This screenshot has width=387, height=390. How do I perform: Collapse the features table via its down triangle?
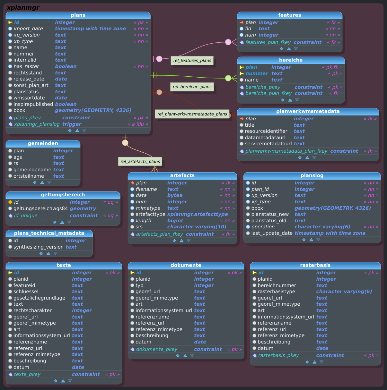[295, 49]
